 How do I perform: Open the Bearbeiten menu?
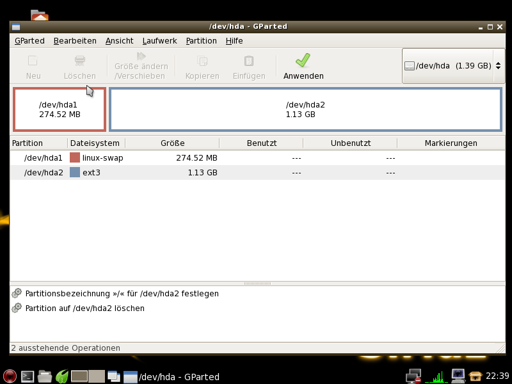click(x=75, y=41)
